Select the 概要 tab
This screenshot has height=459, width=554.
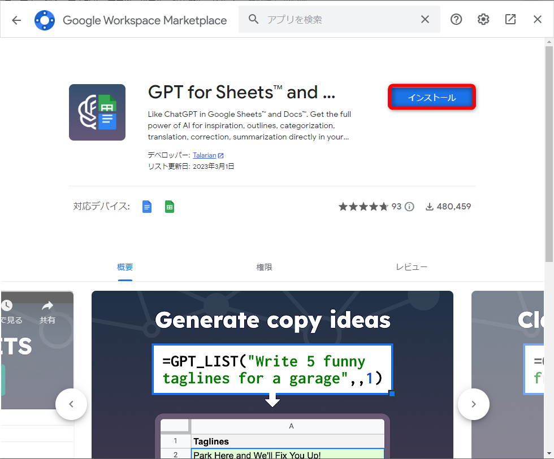click(125, 267)
